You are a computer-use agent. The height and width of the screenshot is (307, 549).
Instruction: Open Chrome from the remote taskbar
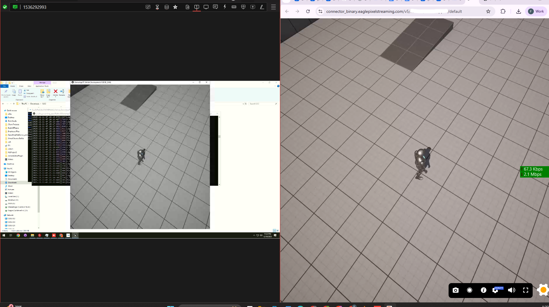[18, 235]
